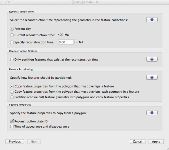Enable Only partition features that exist checkbox
This screenshot has width=169, height=150.
point(12,60)
